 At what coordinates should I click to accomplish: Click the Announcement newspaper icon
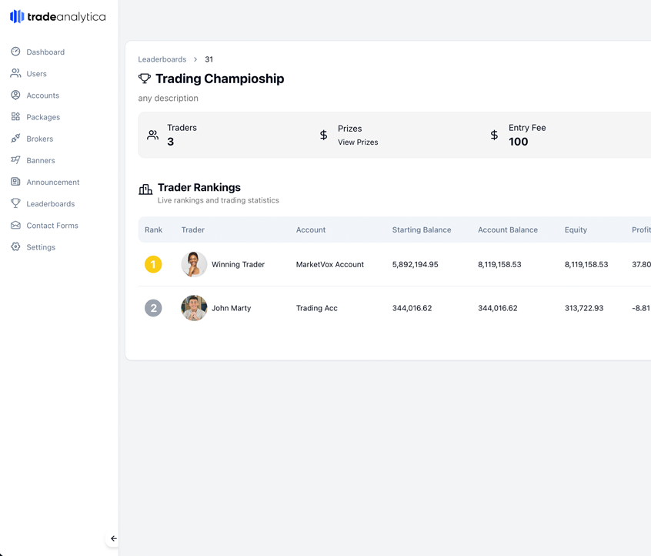15,182
